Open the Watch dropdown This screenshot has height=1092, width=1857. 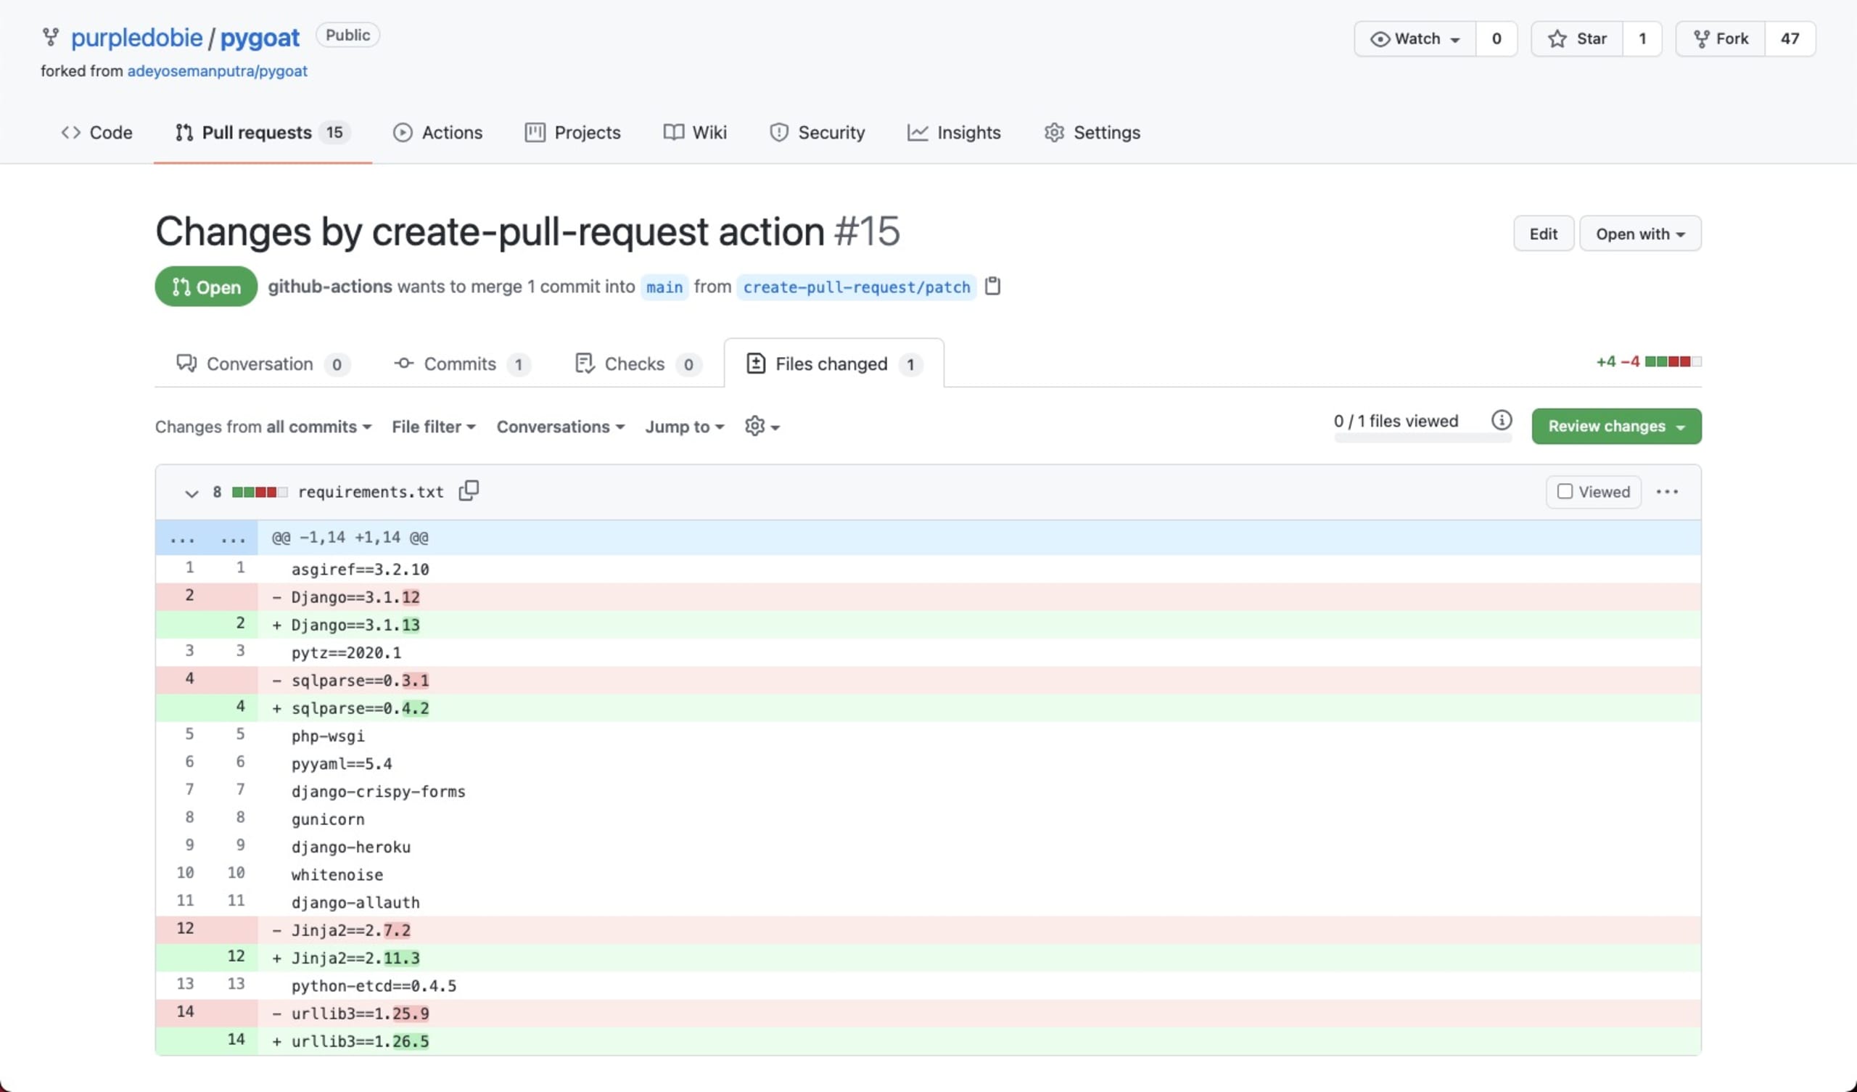tap(1415, 38)
